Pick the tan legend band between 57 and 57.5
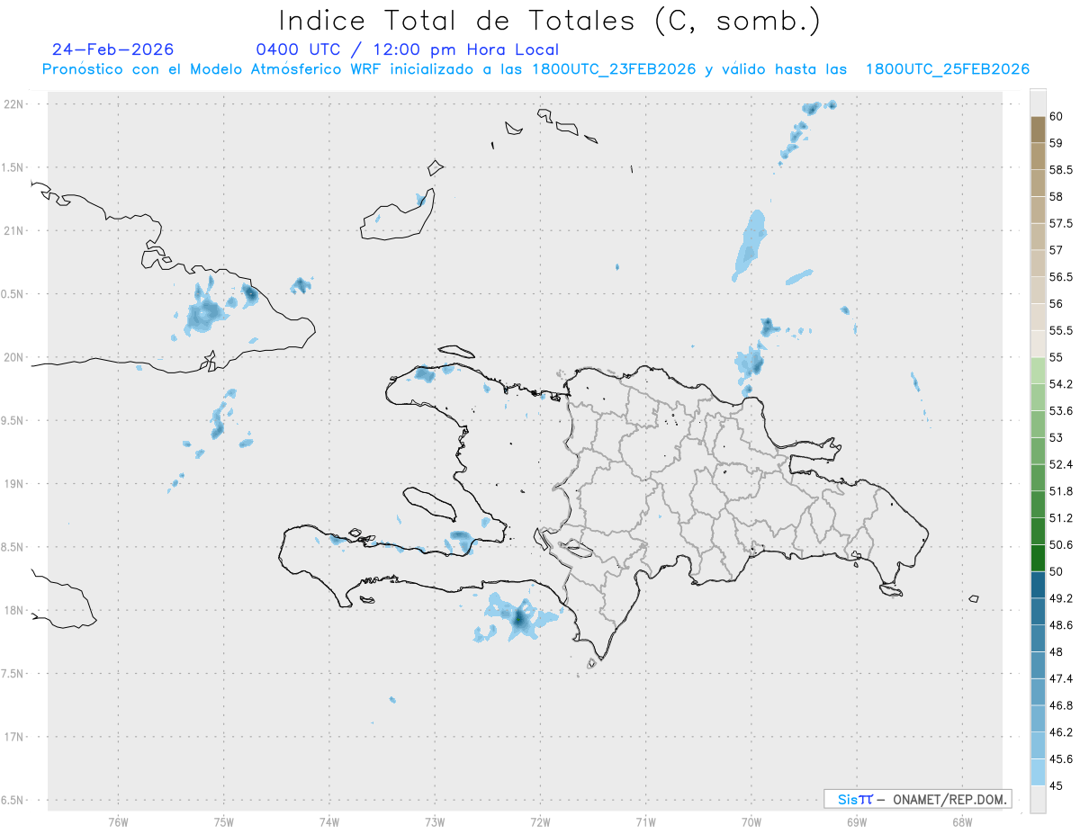The height and width of the screenshot is (834, 1080). click(x=1038, y=237)
